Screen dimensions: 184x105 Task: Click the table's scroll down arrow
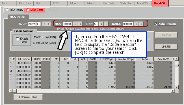[x=177, y=87]
